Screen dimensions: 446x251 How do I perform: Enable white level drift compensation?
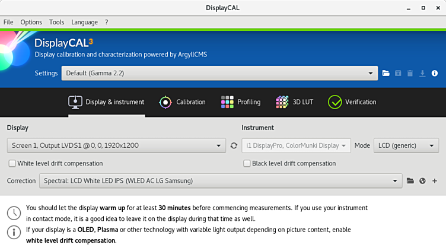[12, 164]
